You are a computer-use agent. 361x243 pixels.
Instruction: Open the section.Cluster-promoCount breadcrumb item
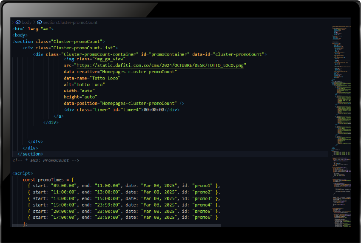70,23
